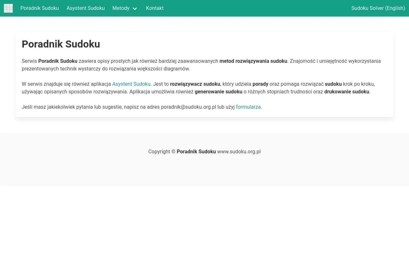Click bold 'drukowanie sudoku' text
409x255 pixels.
(347, 91)
